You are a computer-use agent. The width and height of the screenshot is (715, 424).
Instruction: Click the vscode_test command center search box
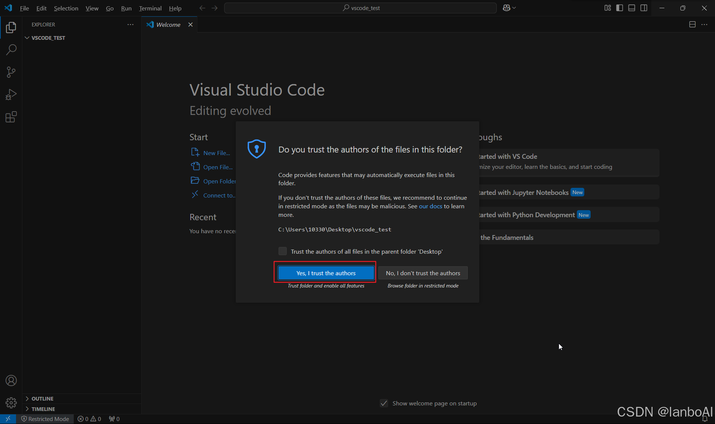point(360,8)
